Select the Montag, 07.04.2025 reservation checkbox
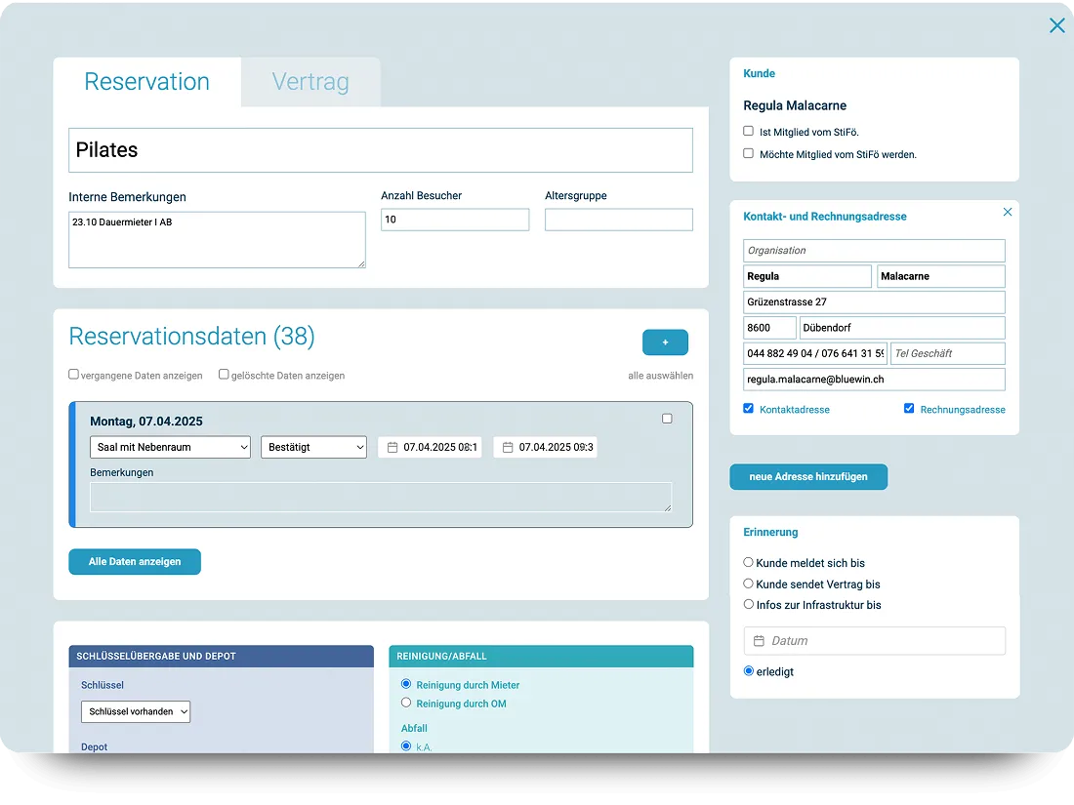This screenshot has width=1074, height=805. tap(667, 419)
